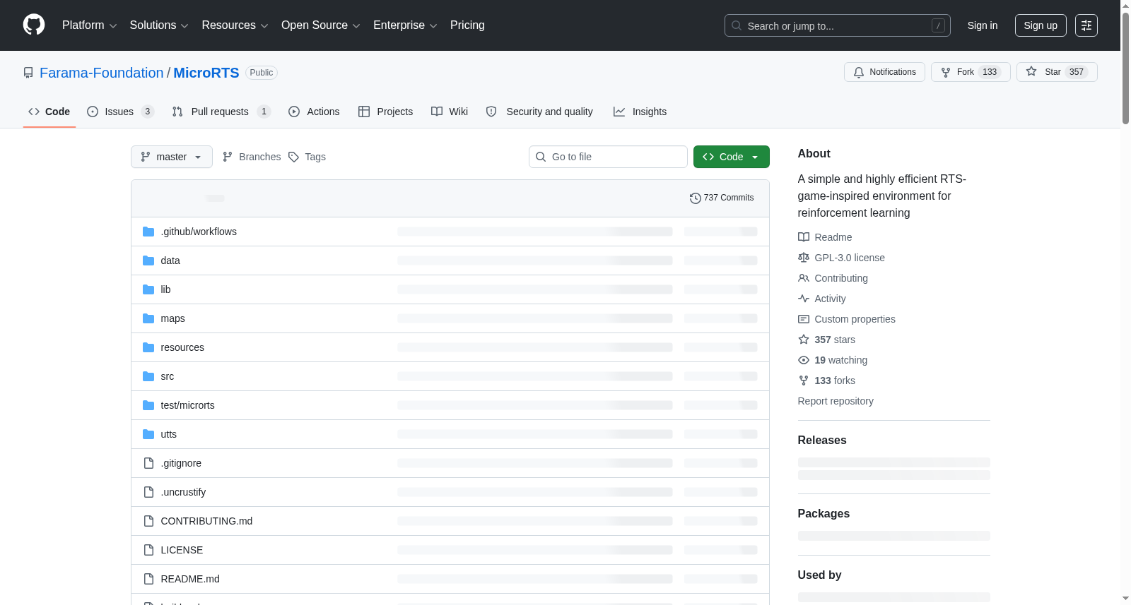This screenshot has height=605, width=1131.
Task: Open the Packages section heading
Action: tap(824, 513)
